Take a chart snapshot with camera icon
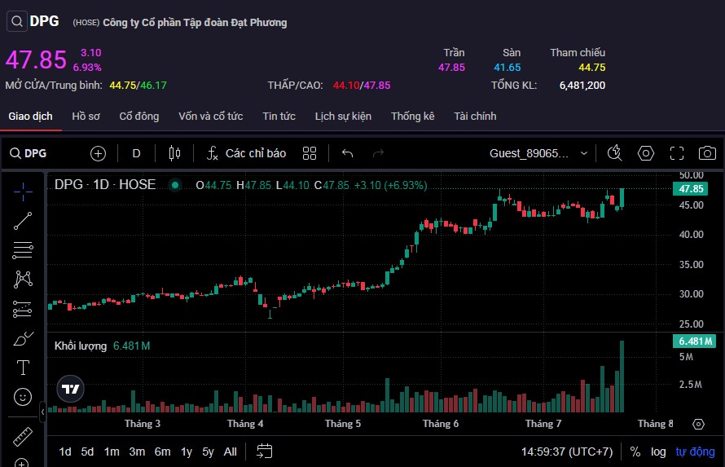The image size is (725, 467). point(707,153)
